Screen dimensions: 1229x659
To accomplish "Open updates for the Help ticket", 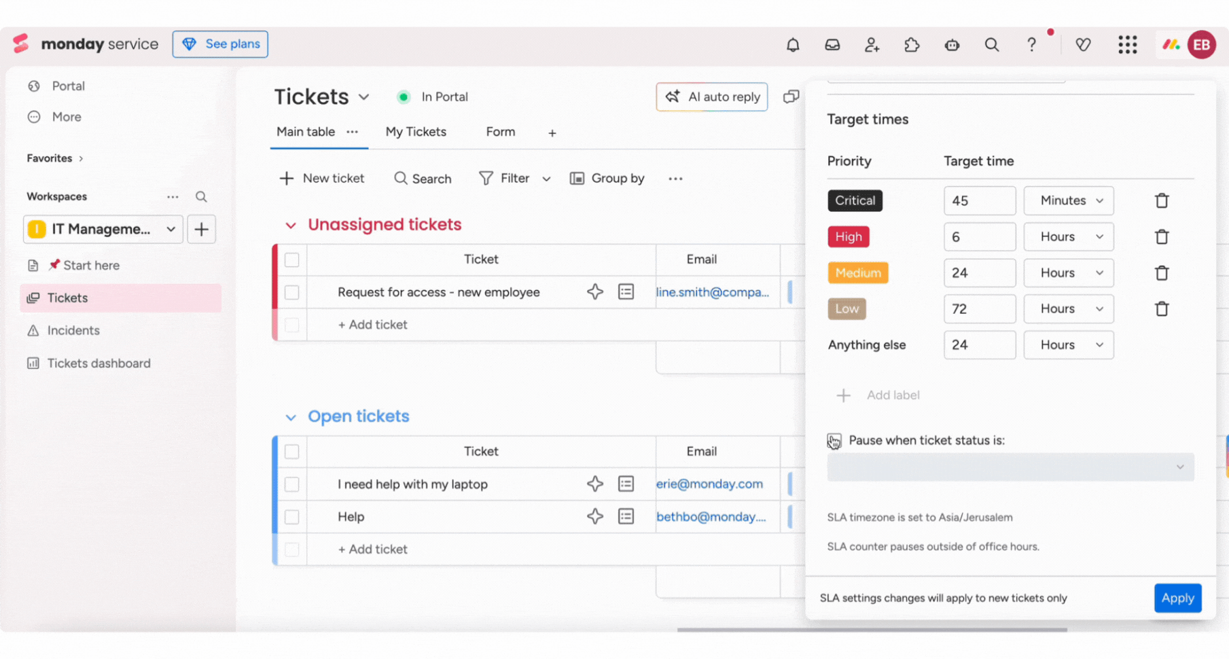I will [626, 516].
